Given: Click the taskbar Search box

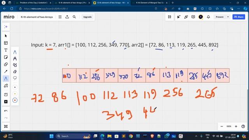Looking at the screenshot, I should click(x=73, y=136).
